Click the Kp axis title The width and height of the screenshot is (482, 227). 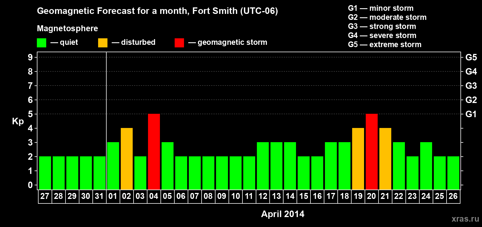coord(18,121)
